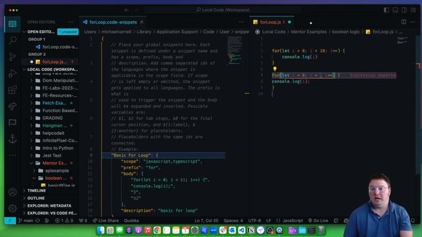Click Quokka in status bar
422x237 pixels.
[x=131, y=221]
